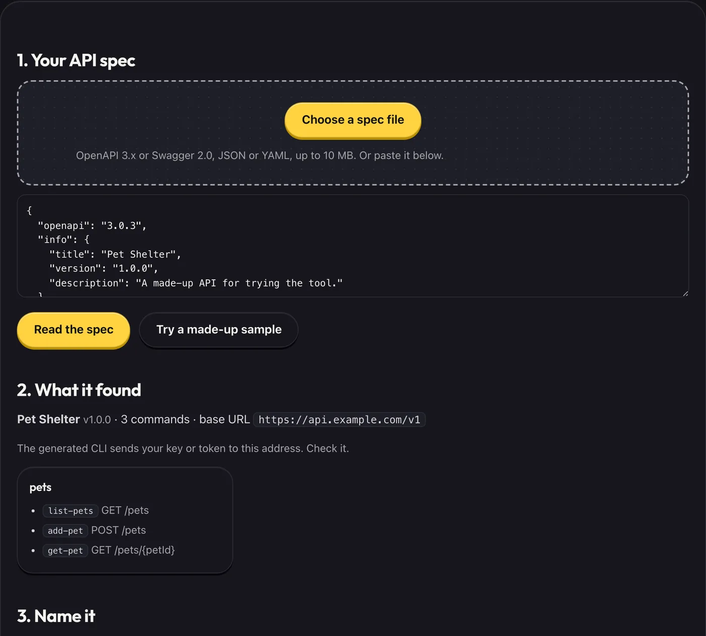Viewport: 706px width, 636px height.
Task: Click the "title": "Pet Shelter" line
Action: click(115, 254)
